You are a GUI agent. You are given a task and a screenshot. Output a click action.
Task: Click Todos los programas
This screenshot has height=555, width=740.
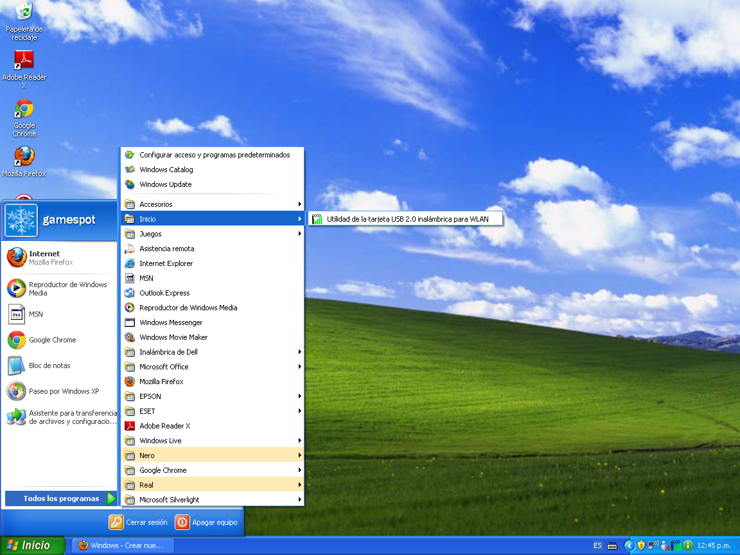(61, 498)
